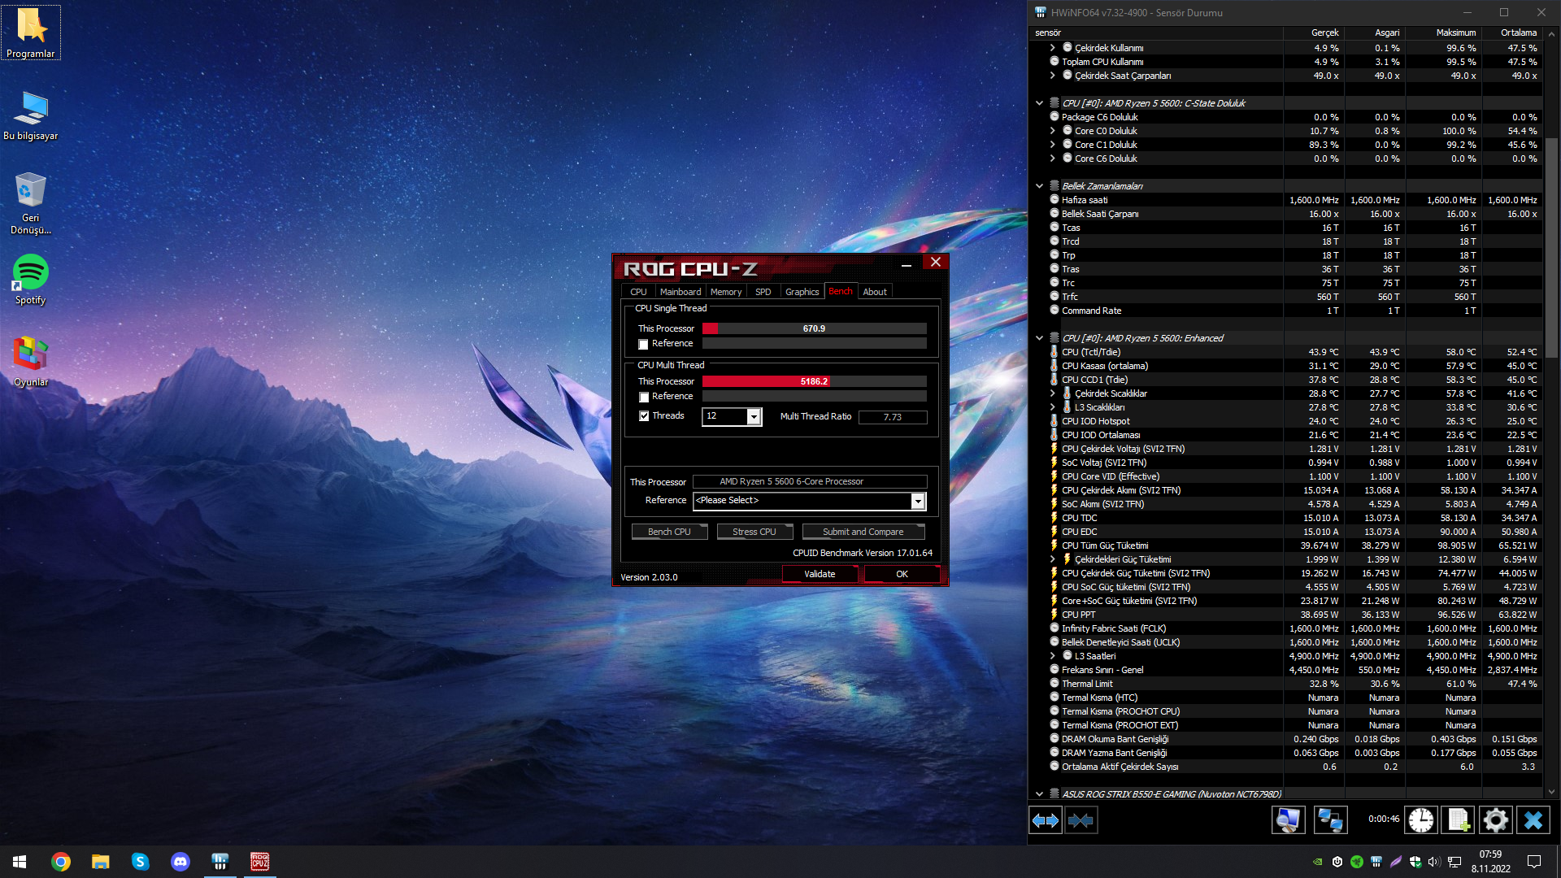Switch to HWiNFO taskbar icon
Image resolution: width=1561 pixels, height=878 pixels.
[x=220, y=862]
